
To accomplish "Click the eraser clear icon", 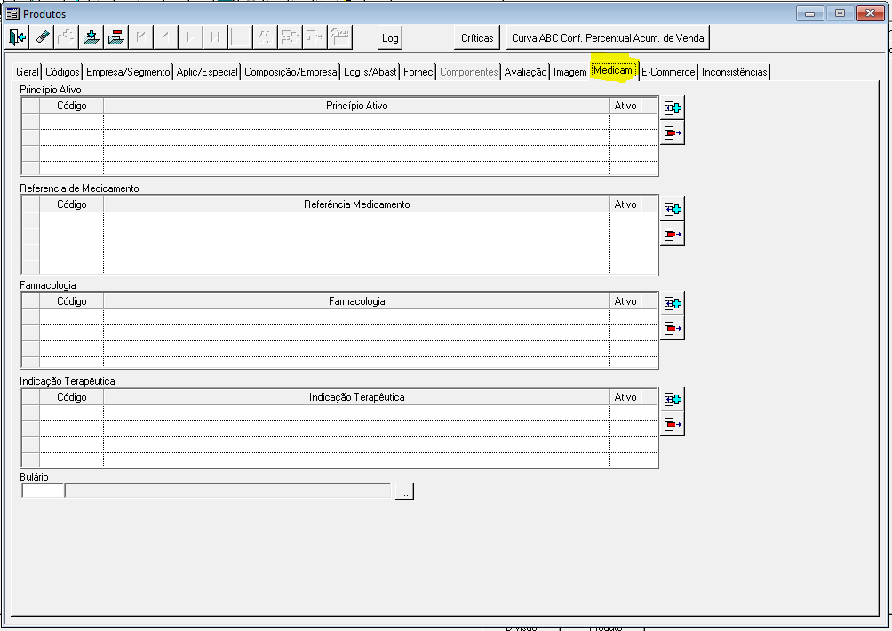I will tap(42, 37).
